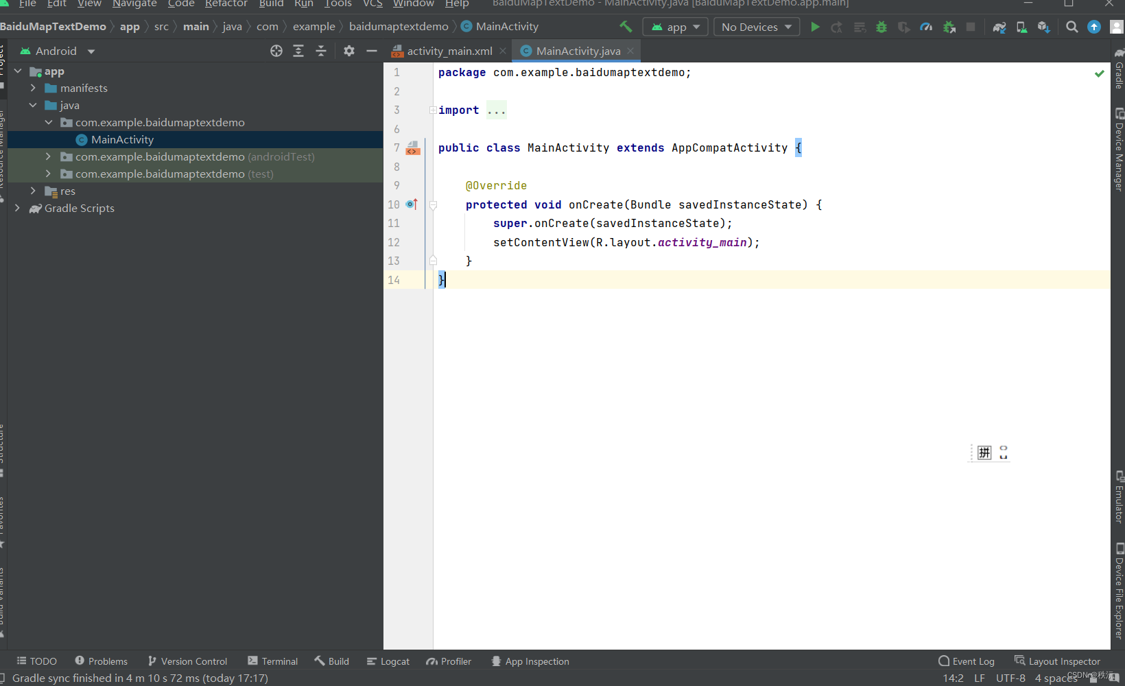Screen dimensions: 1125x686
Task: Expand the Gradle Scripts node
Action: [18, 208]
